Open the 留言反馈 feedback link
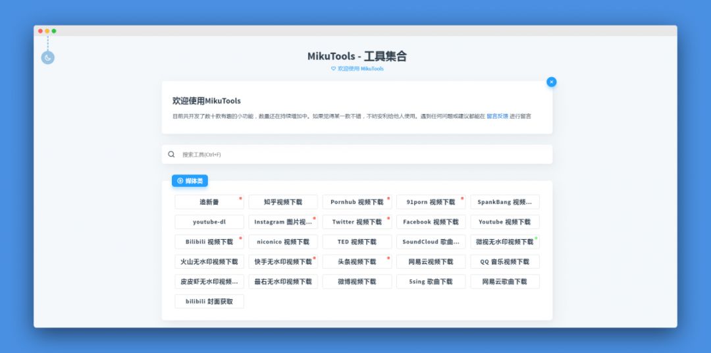Viewport: 711px width, 353px height. pos(497,116)
